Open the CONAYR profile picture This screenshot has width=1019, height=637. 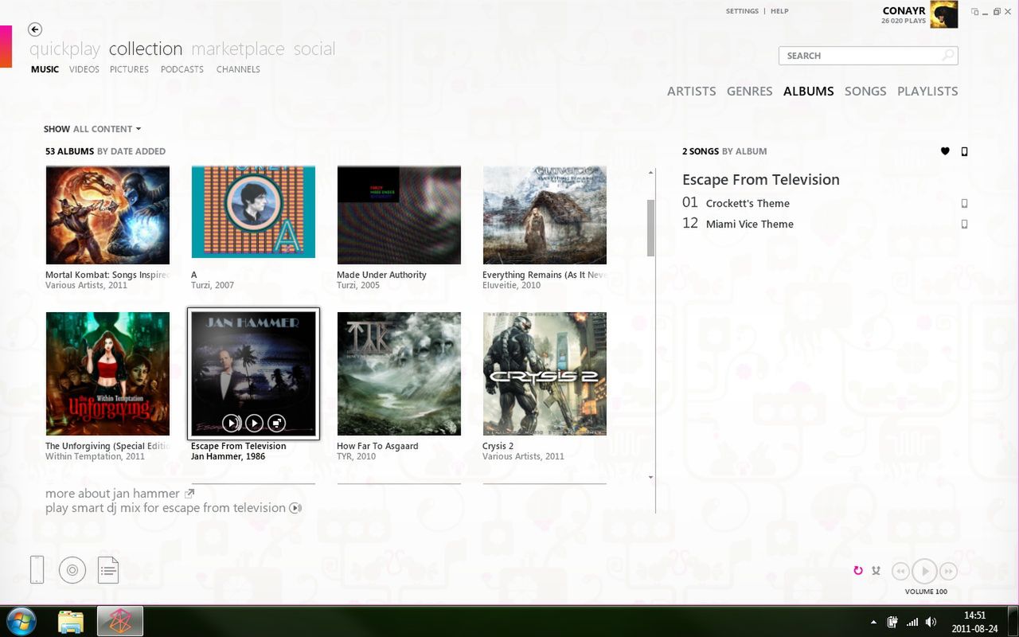pyautogui.click(x=944, y=14)
